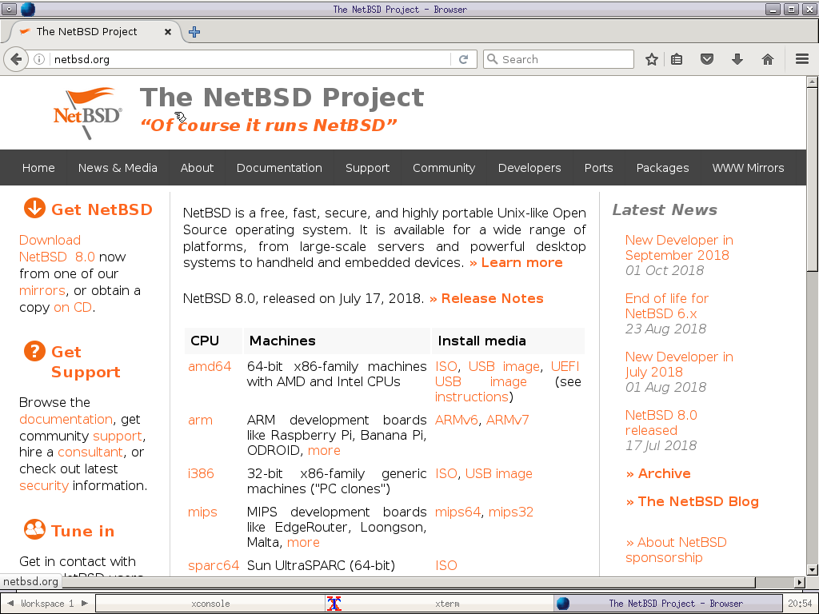Open the hamburger browser menu

pyautogui.click(x=802, y=59)
